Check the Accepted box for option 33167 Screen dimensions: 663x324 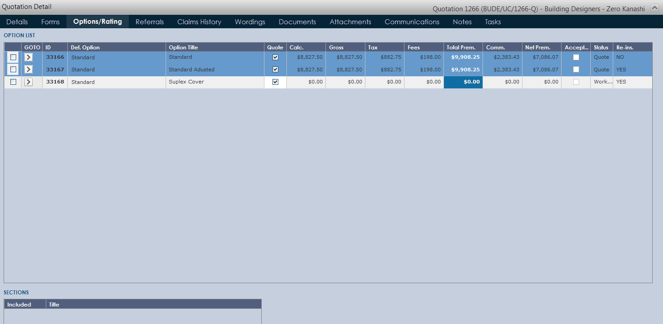pyautogui.click(x=576, y=69)
